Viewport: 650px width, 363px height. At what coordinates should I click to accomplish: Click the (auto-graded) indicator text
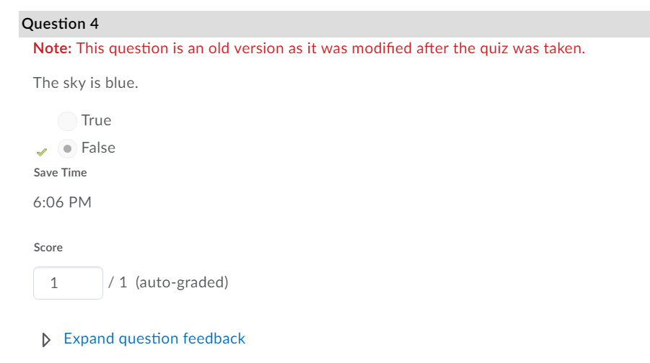[182, 282]
